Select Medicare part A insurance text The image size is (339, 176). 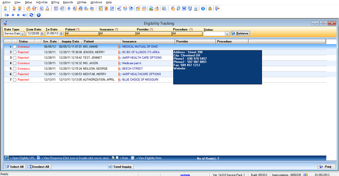point(132,63)
